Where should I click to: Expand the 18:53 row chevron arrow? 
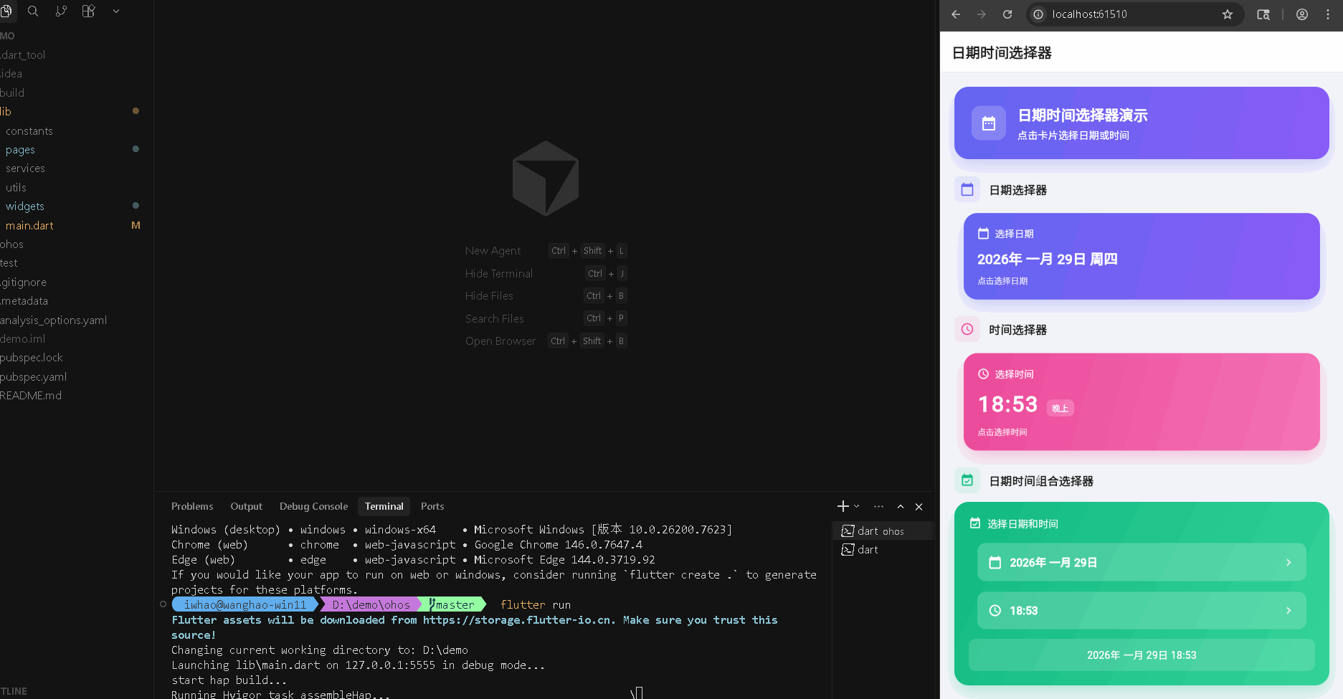coord(1289,611)
